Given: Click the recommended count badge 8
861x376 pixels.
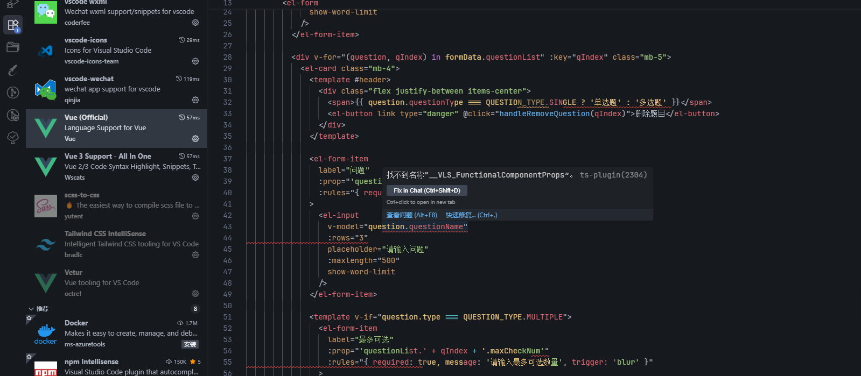Looking at the screenshot, I should (x=195, y=309).
